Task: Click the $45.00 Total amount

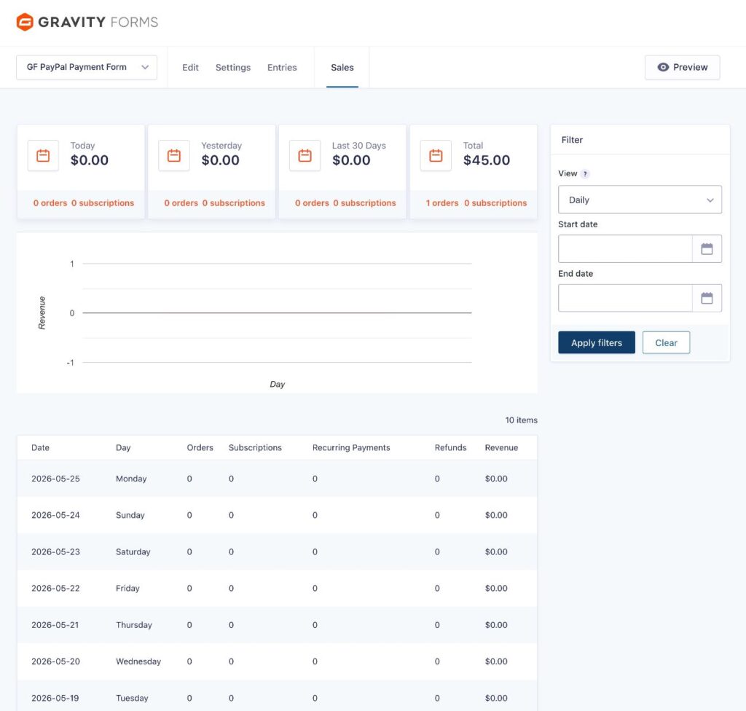Action: coord(487,160)
